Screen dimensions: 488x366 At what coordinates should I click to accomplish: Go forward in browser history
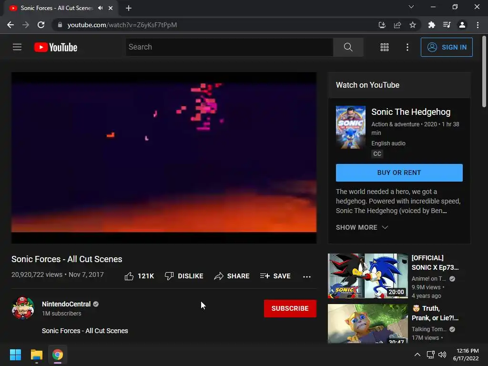(x=26, y=25)
